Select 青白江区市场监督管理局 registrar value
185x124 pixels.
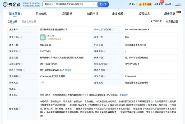tap(136, 82)
